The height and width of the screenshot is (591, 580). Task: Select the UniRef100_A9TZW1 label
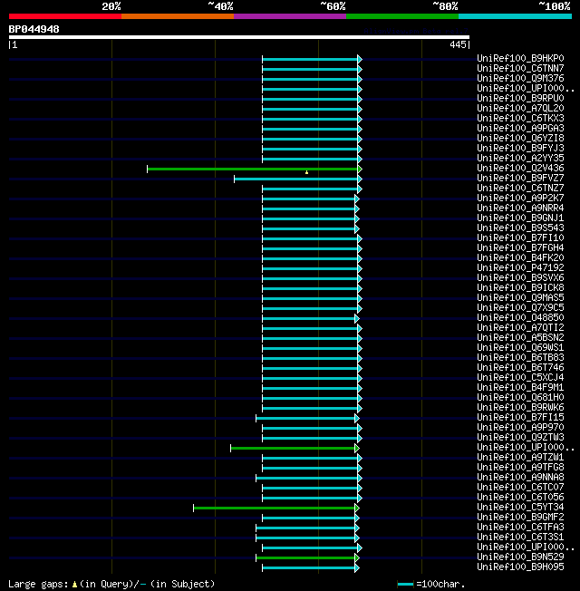520,457
